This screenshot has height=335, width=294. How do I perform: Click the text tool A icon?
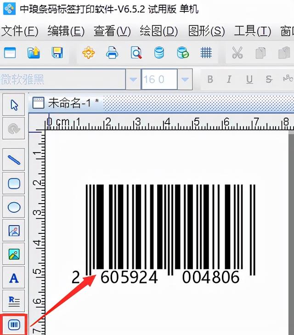(14, 278)
